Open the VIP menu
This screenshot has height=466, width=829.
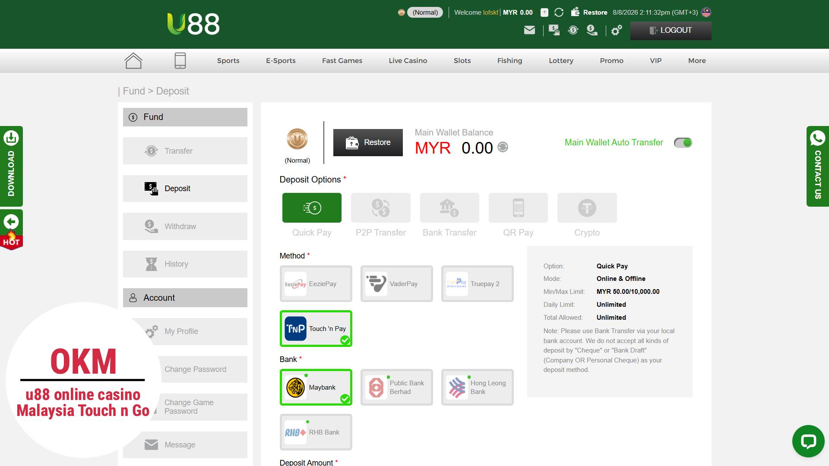(x=655, y=61)
